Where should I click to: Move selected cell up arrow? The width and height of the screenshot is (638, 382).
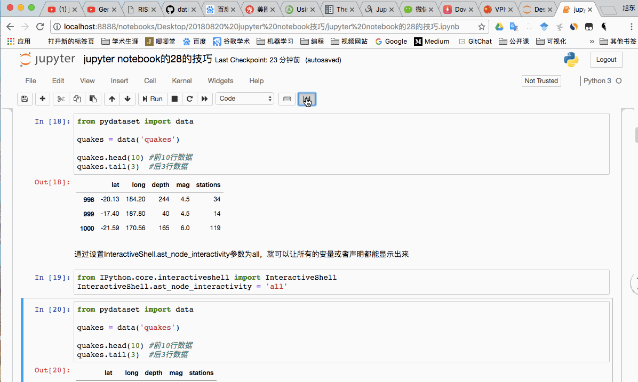click(x=112, y=99)
